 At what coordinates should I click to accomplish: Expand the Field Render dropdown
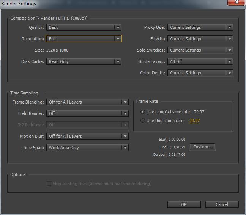pos(87,113)
